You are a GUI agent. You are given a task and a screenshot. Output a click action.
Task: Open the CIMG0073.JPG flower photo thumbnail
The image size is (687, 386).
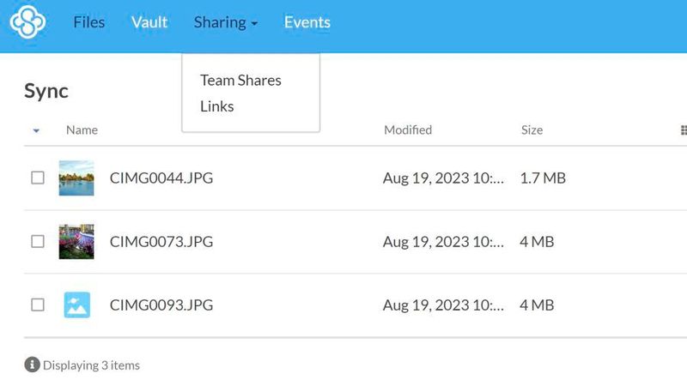pos(76,242)
